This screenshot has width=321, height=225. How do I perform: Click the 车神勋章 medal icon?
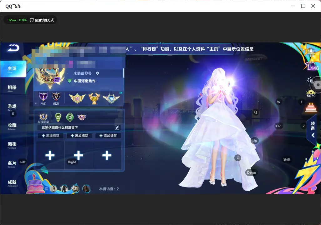tap(43, 118)
